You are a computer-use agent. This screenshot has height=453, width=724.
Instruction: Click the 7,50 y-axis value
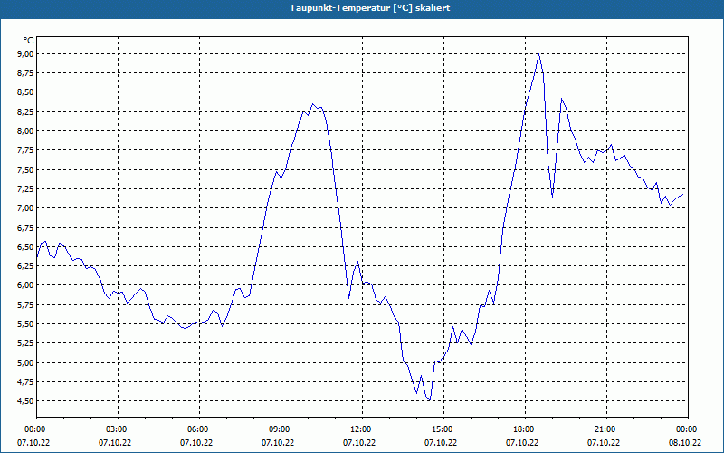tap(25, 169)
